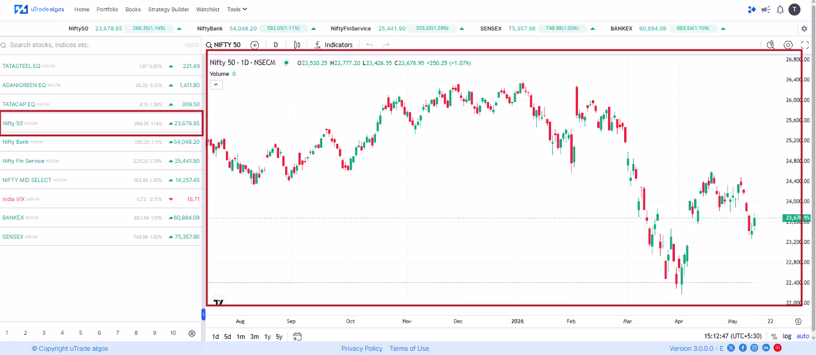816x355 pixels.
Task: Open index ticker bar settings gear
Action: click(804, 29)
